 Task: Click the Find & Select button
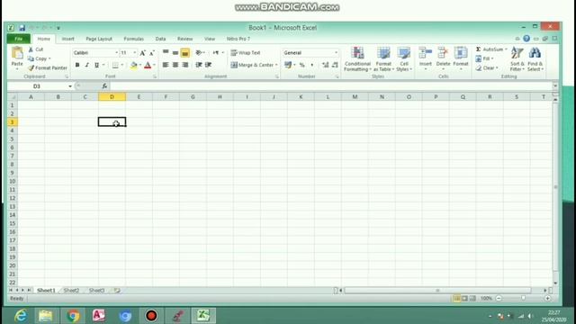(535, 58)
